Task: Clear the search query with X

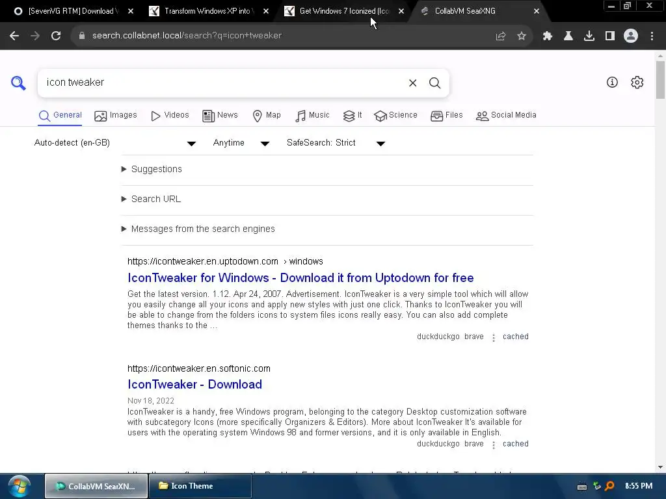Action: pyautogui.click(x=413, y=83)
